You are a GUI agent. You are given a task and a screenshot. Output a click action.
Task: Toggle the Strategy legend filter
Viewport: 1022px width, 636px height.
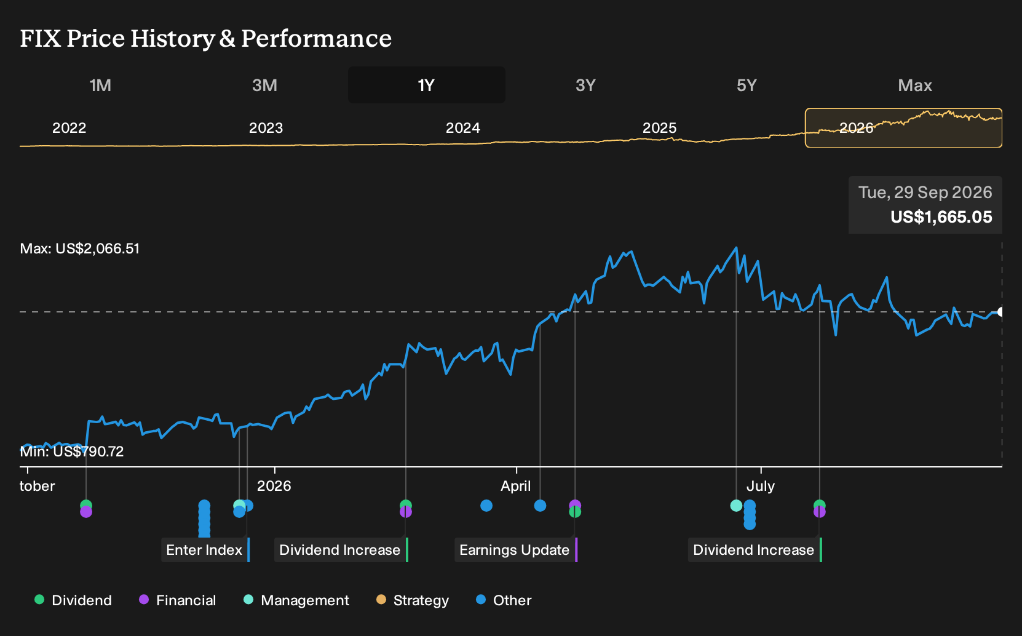tap(413, 600)
